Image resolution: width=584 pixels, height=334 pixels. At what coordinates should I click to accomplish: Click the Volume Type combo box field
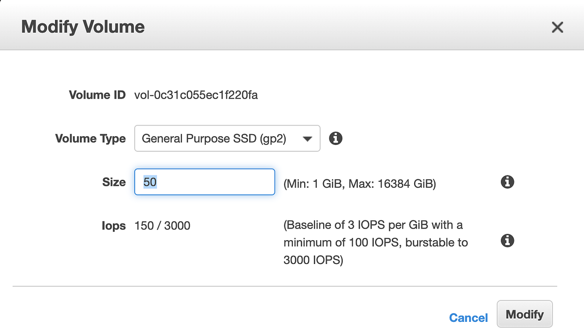click(x=227, y=139)
